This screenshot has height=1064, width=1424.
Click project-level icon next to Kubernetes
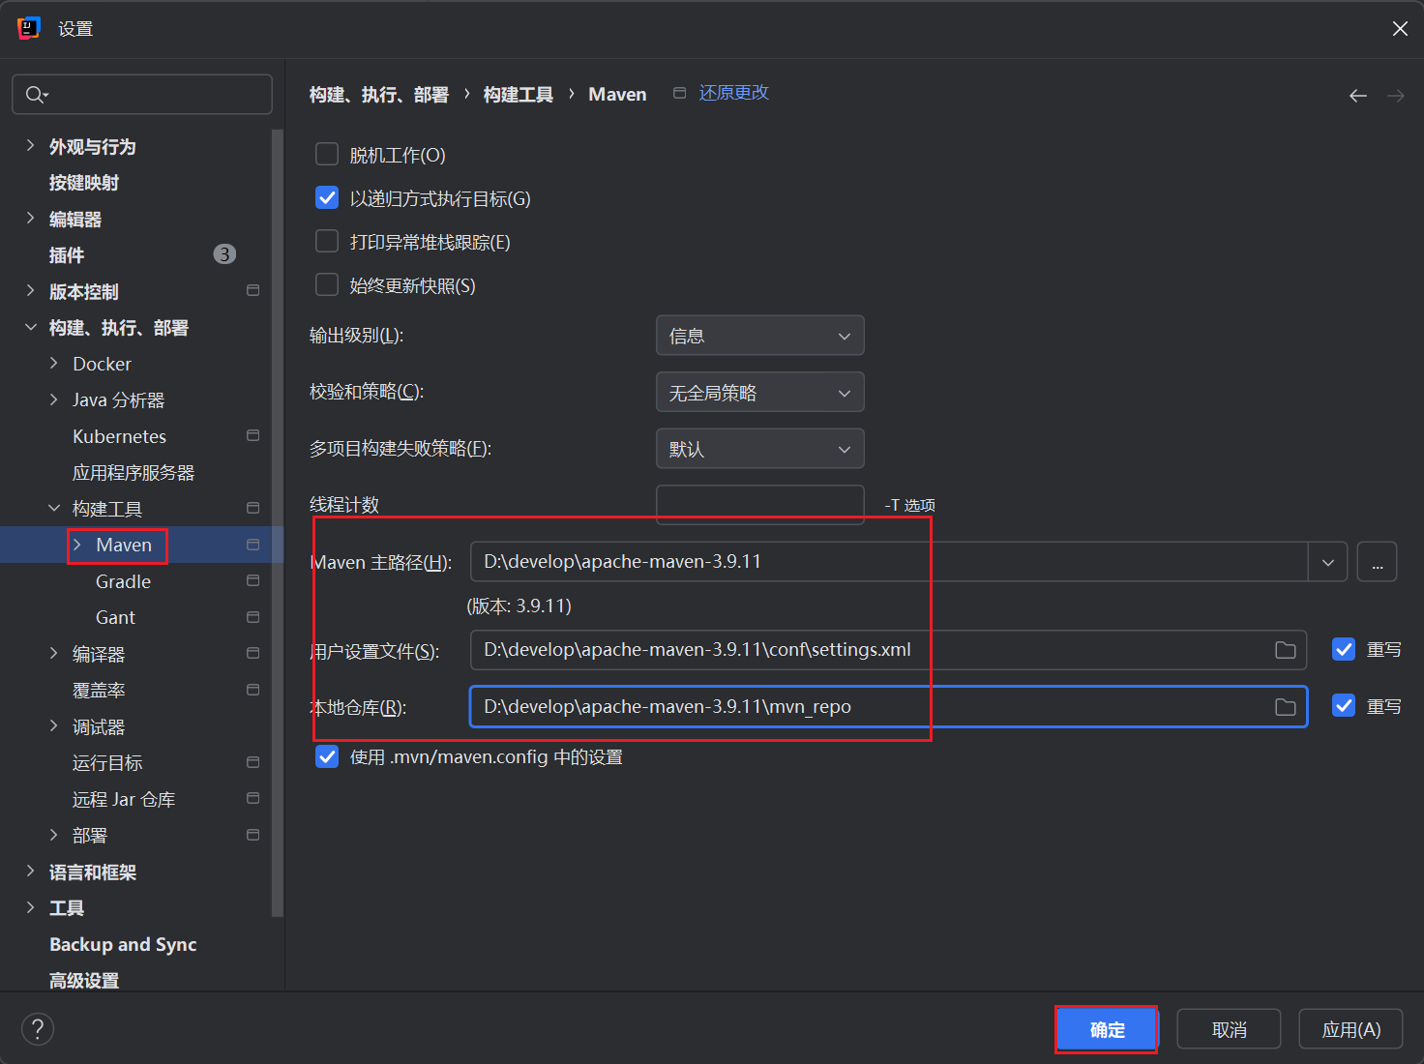(253, 435)
